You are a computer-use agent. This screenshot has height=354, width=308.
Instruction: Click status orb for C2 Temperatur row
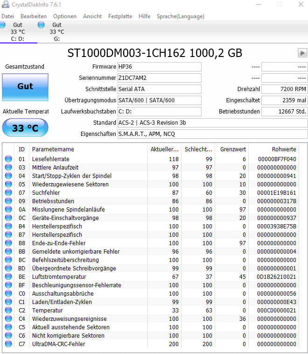click(8, 310)
